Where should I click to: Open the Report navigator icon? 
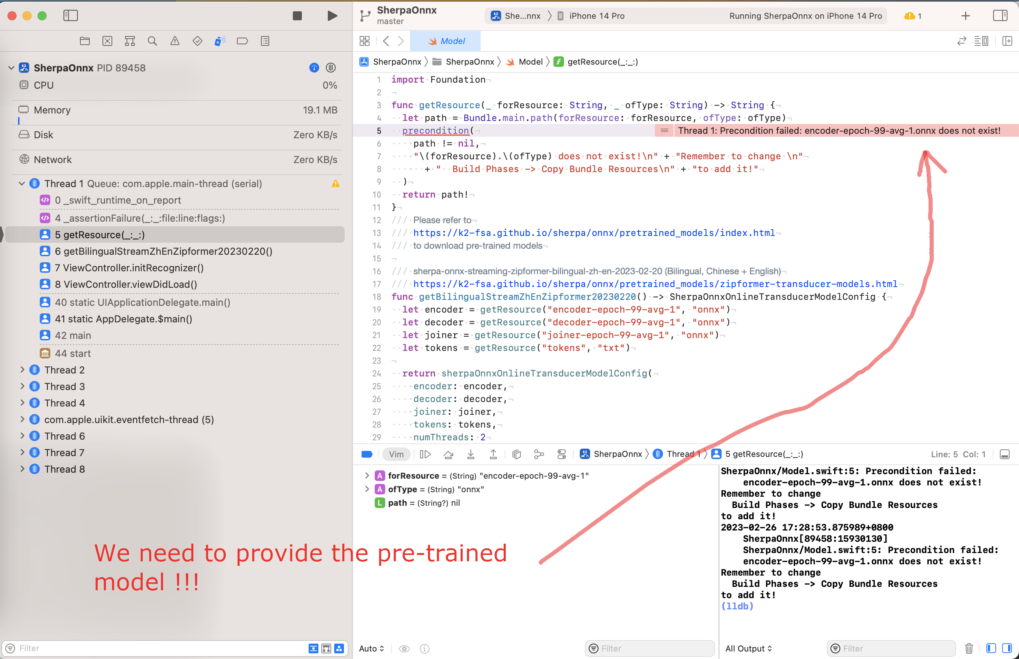tap(265, 41)
